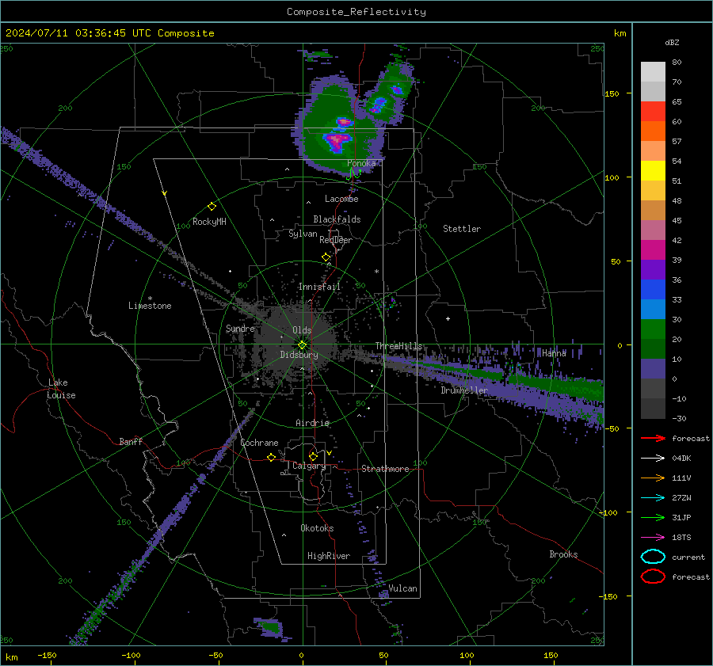
Task: Click the orange 111V arrow icon
Action: click(x=653, y=478)
